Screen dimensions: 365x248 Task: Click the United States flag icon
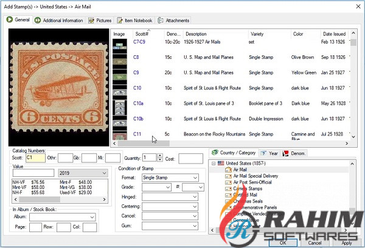click(220, 163)
